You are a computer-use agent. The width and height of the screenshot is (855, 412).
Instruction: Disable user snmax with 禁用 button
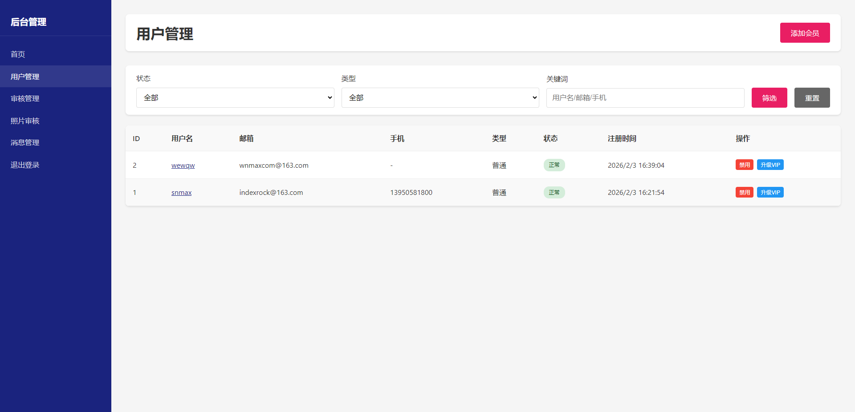click(x=744, y=192)
